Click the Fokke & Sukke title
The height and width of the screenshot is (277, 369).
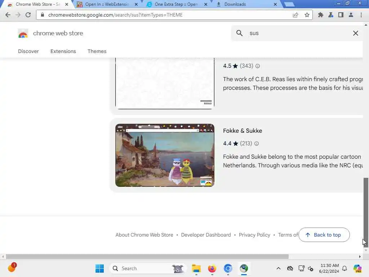click(x=243, y=131)
